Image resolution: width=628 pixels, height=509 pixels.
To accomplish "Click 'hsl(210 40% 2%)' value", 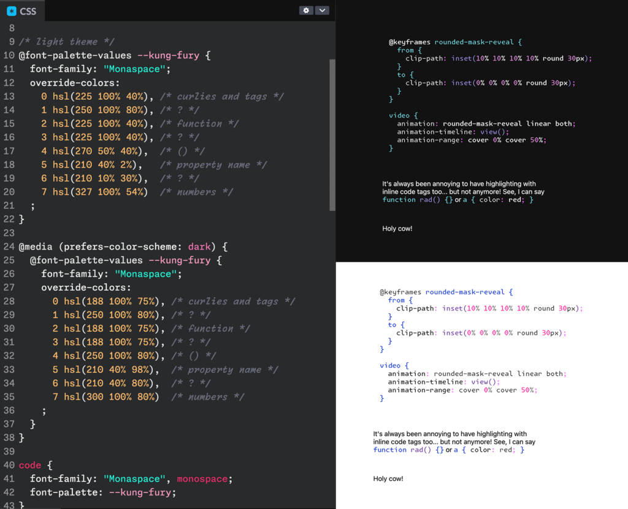I will pyautogui.click(x=94, y=164).
